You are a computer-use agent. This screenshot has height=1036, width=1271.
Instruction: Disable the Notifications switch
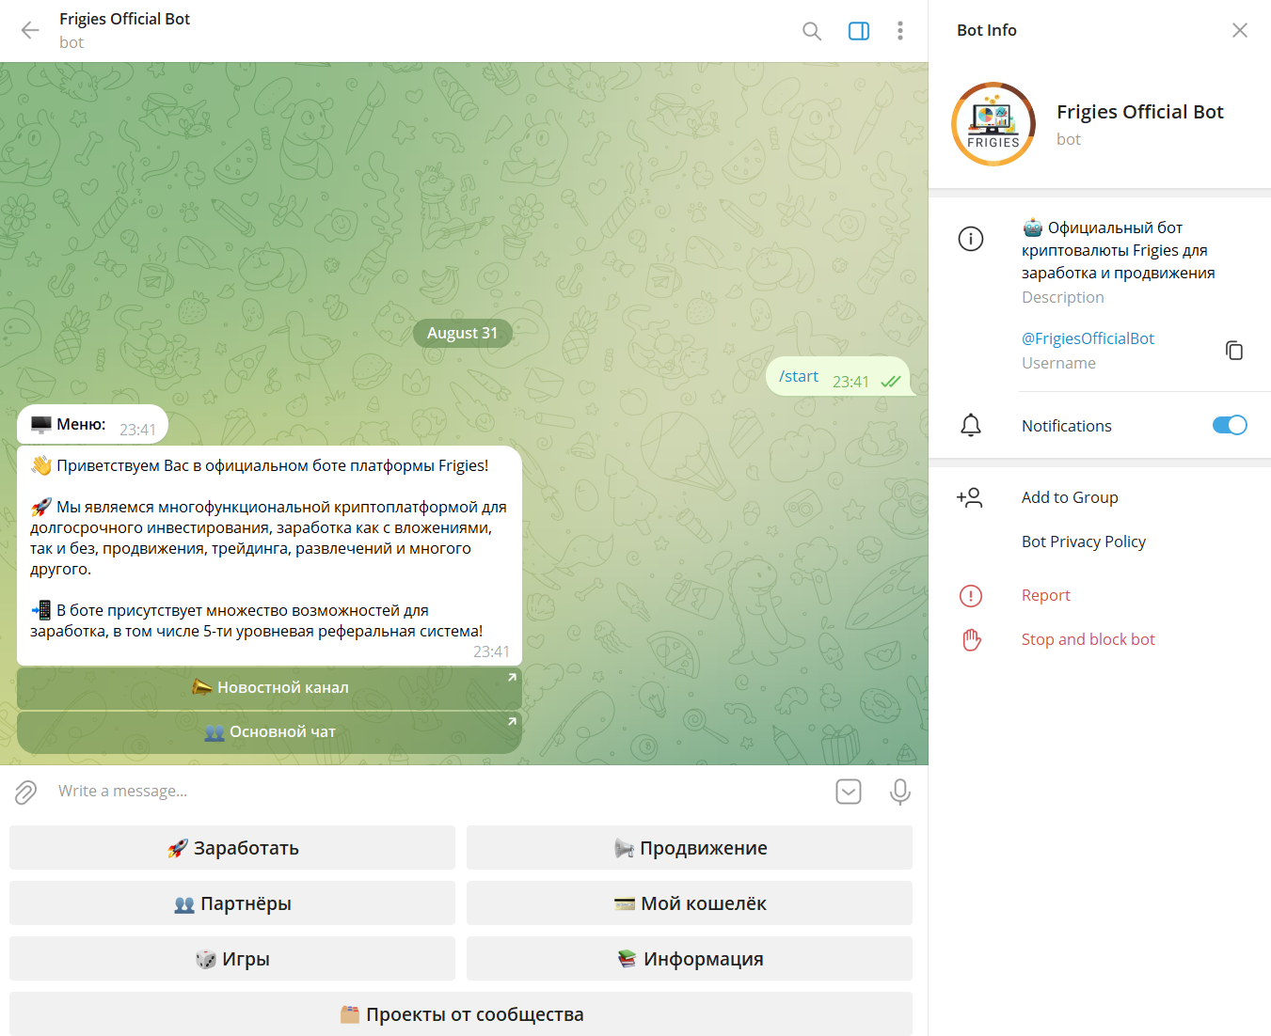1230,425
